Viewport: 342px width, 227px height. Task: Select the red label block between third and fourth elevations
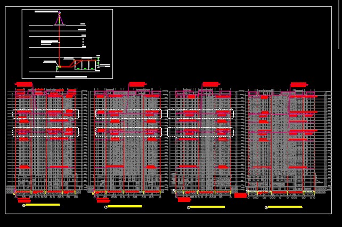[x=240, y=195]
